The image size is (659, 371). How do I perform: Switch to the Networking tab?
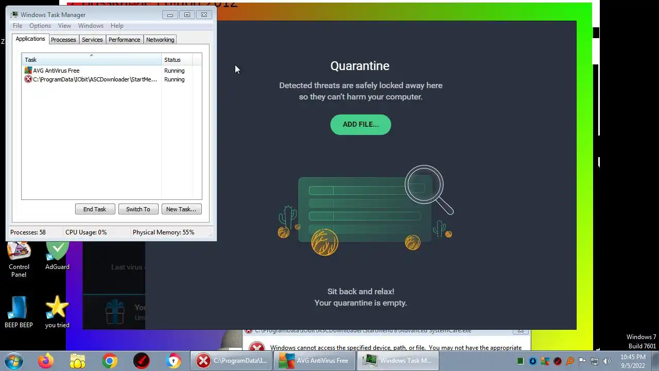pos(160,40)
